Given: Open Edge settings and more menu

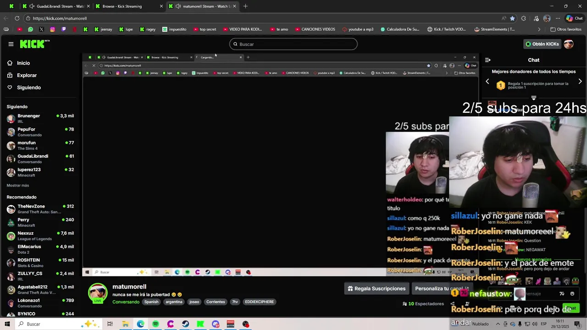Looking at the screenshot, I should (x=558, y=18).
